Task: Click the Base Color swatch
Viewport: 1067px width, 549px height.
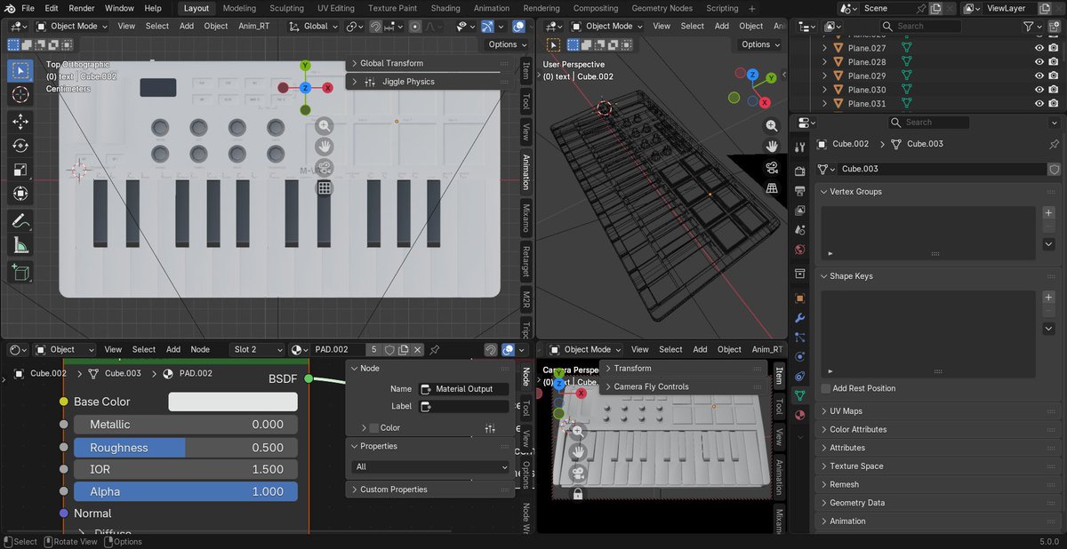Action: 233,402
